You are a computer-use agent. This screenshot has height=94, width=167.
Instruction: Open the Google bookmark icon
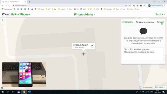pyautogui.click(x=15, y=9)
